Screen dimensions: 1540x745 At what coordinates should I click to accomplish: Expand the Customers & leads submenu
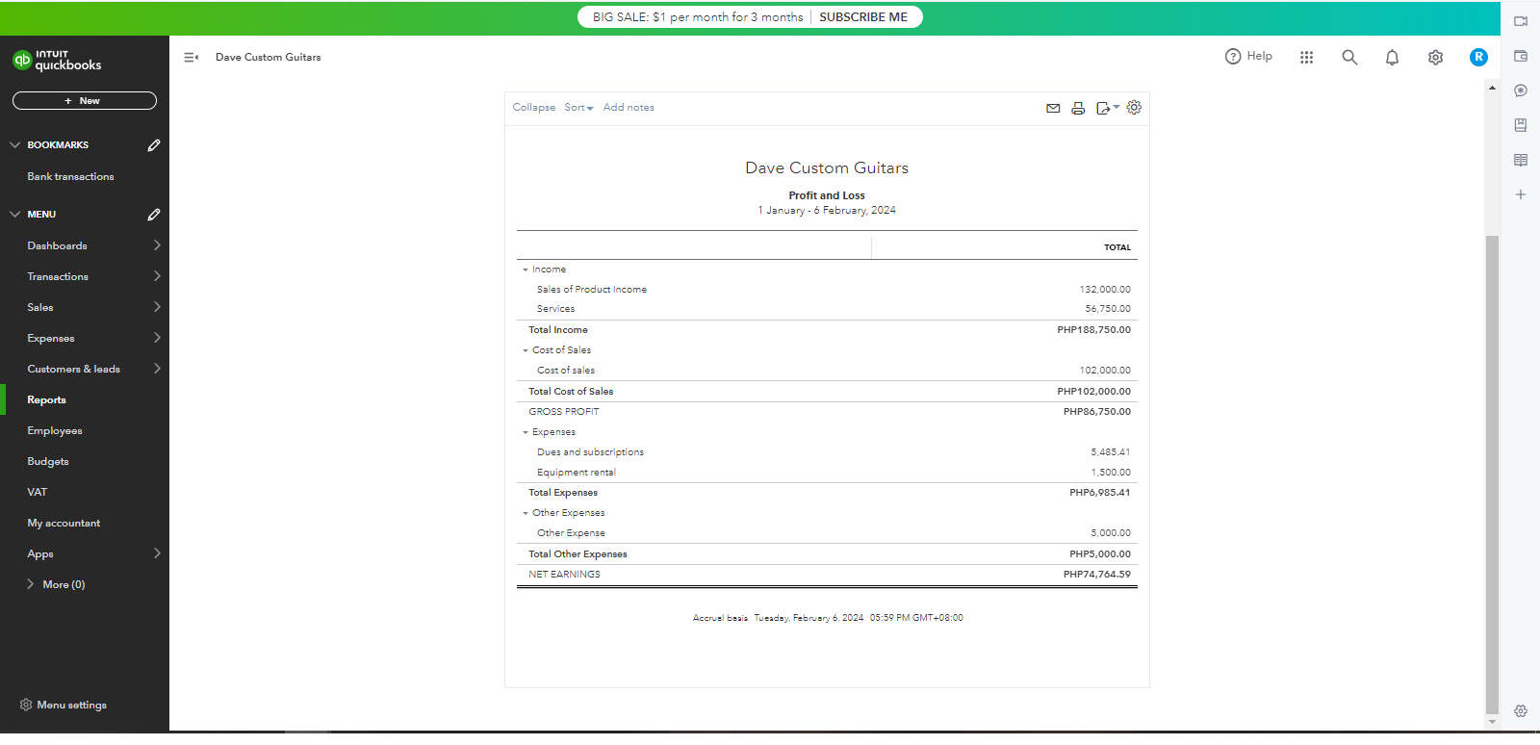click(x=157, y=369)
